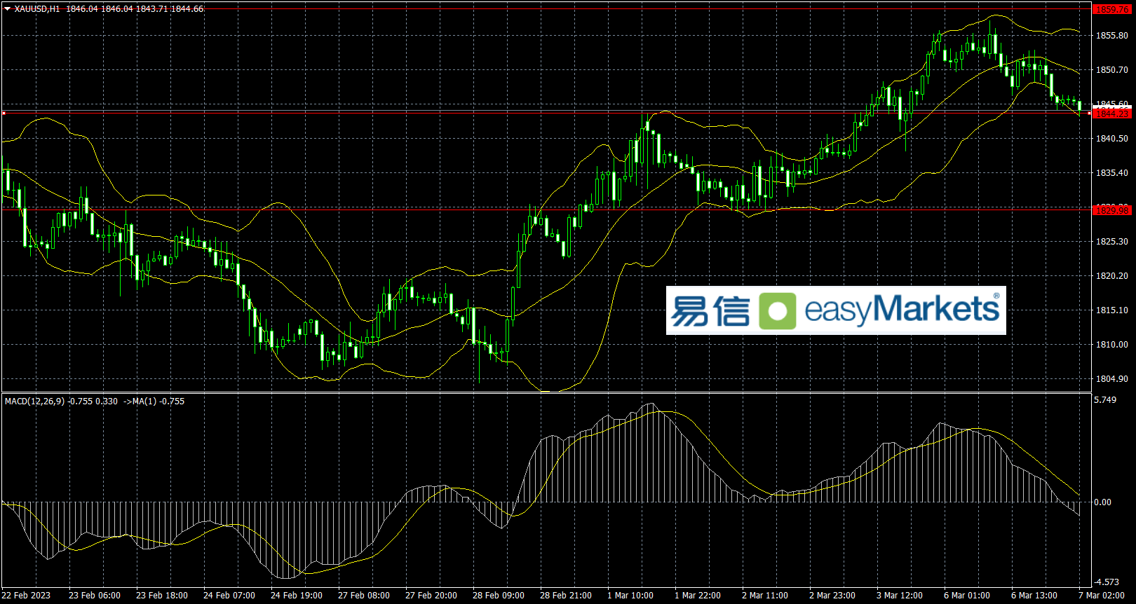
Task: Click the 23 Feb 18:00 time label
Action: [x=162, y=596]
